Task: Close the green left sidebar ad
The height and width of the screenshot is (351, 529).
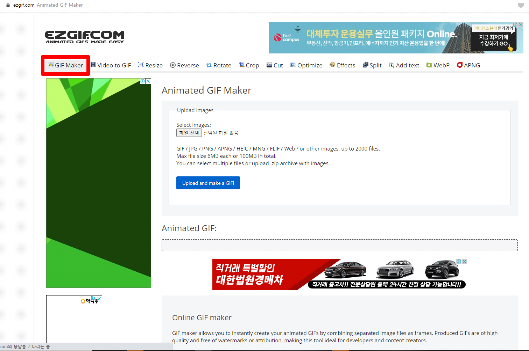Action: (148, 81)
